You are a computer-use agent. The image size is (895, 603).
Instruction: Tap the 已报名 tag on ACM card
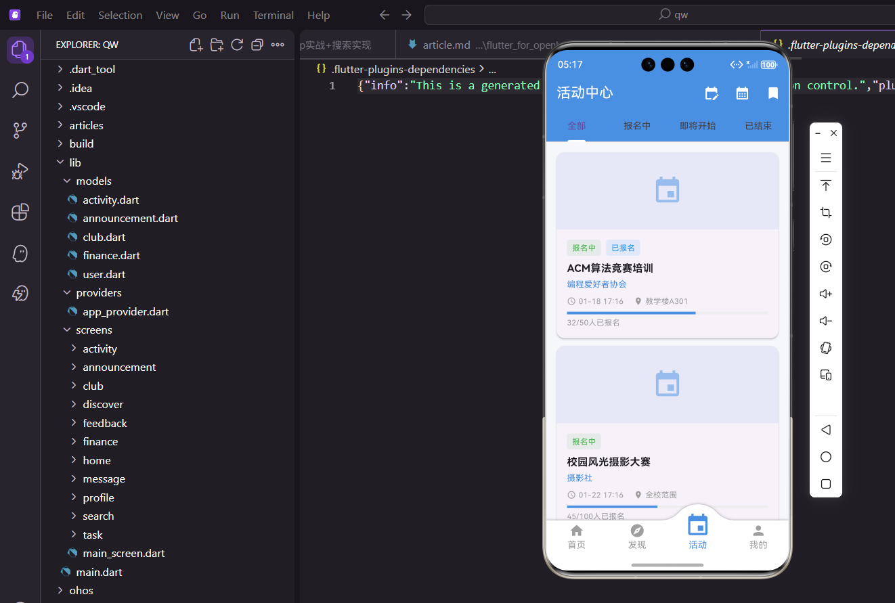[623, 248]
